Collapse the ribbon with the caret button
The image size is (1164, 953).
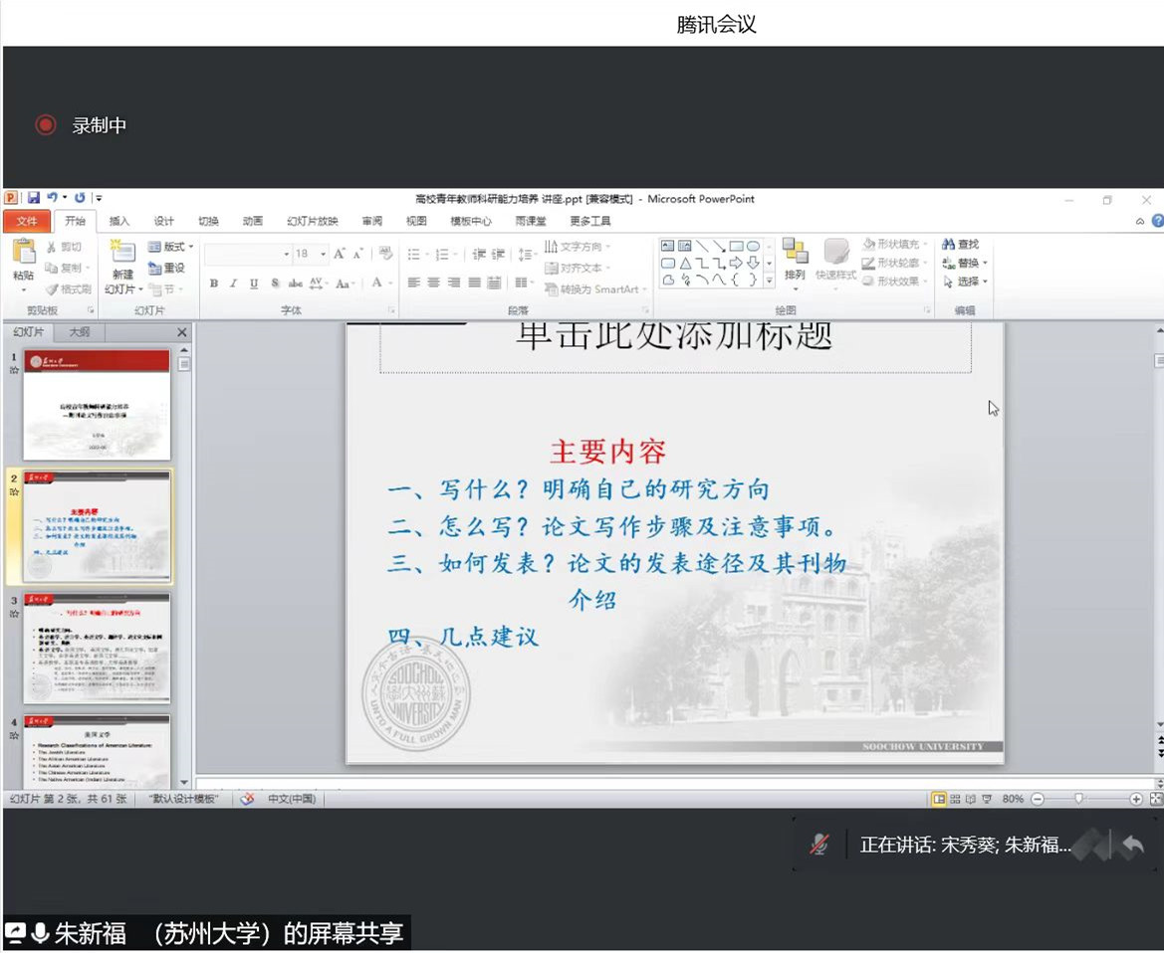(x=1140, y=221)
